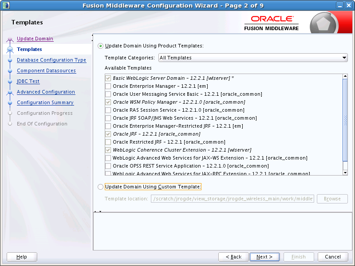Click the empty message pane at bottom
This screenshot has height=266, width=355.
223,231
